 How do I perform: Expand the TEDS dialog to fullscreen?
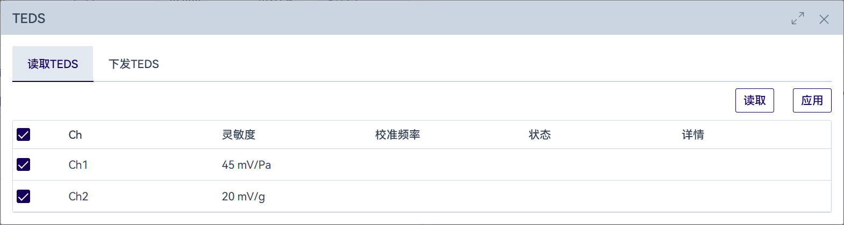(x=798, y=19)
